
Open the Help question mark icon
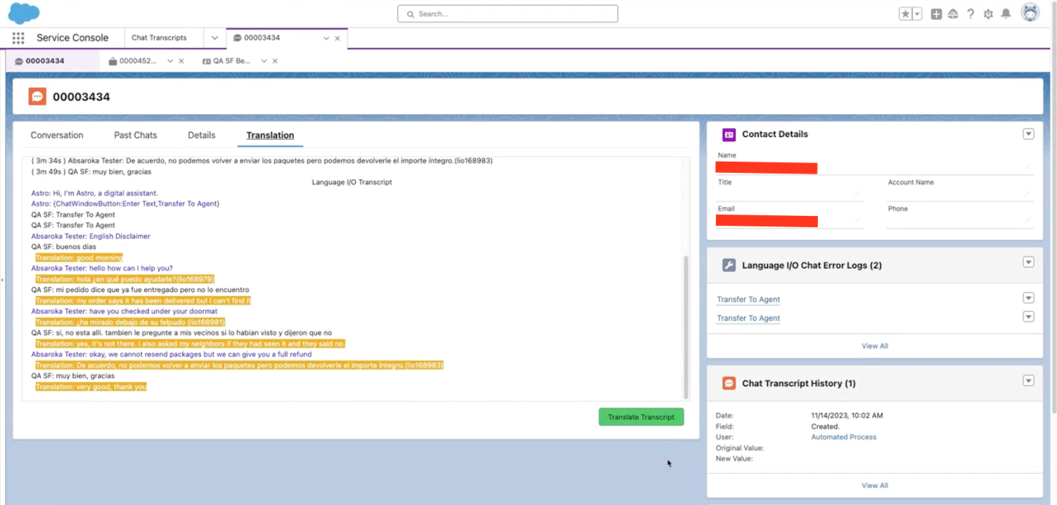(x=970, y=14)
